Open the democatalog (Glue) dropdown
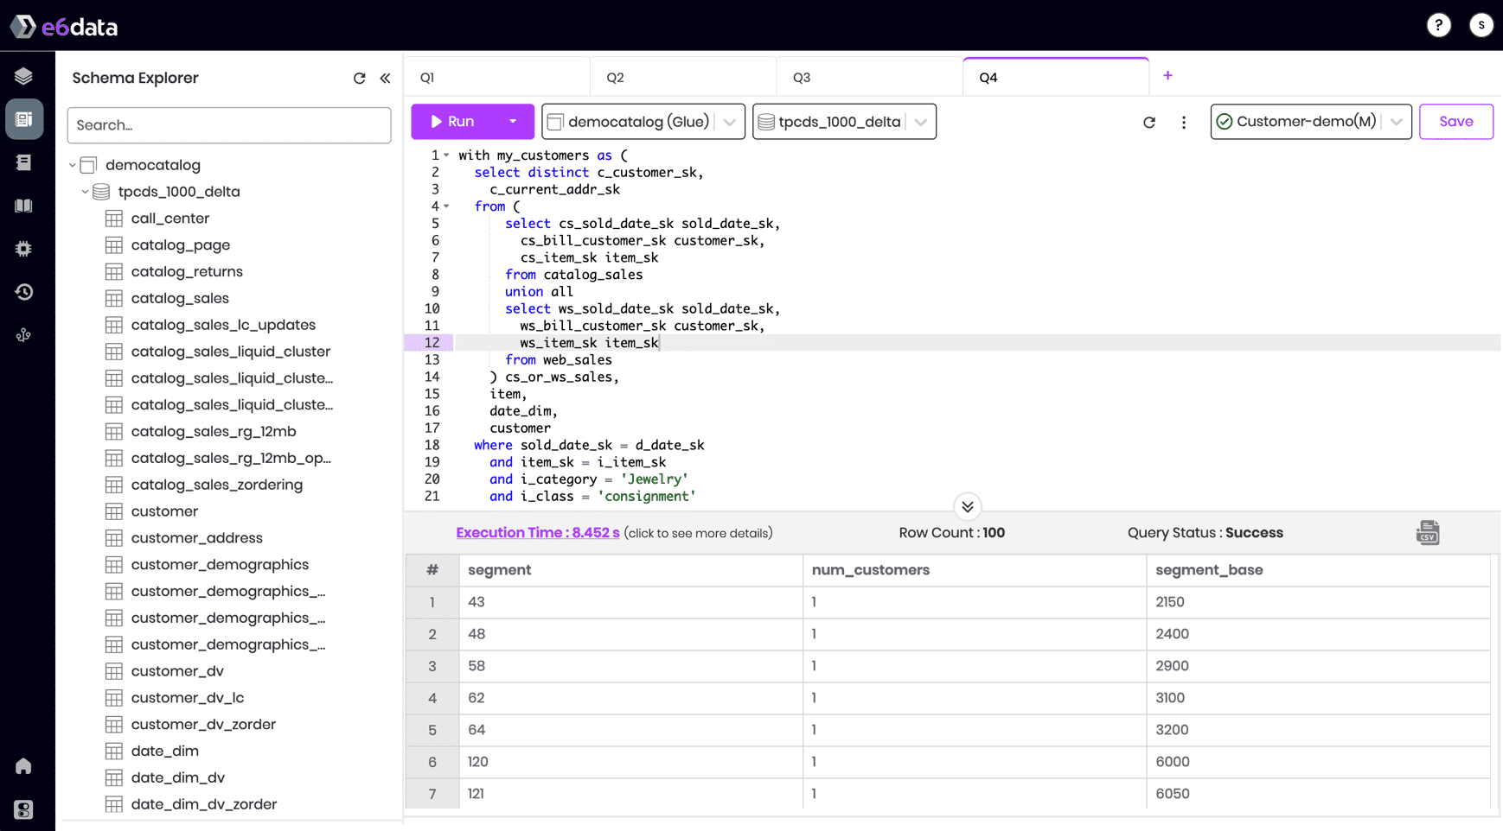 [729, 121]
